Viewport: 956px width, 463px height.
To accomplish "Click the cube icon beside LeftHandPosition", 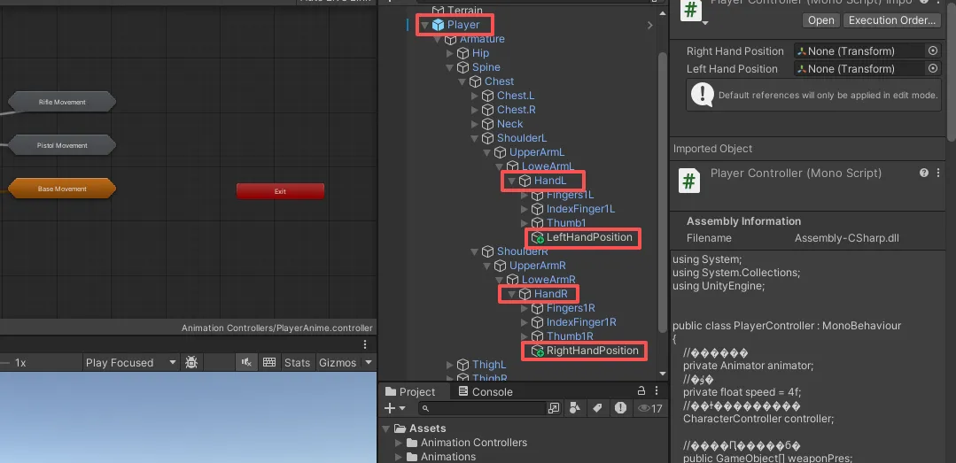I will (537, 237).
